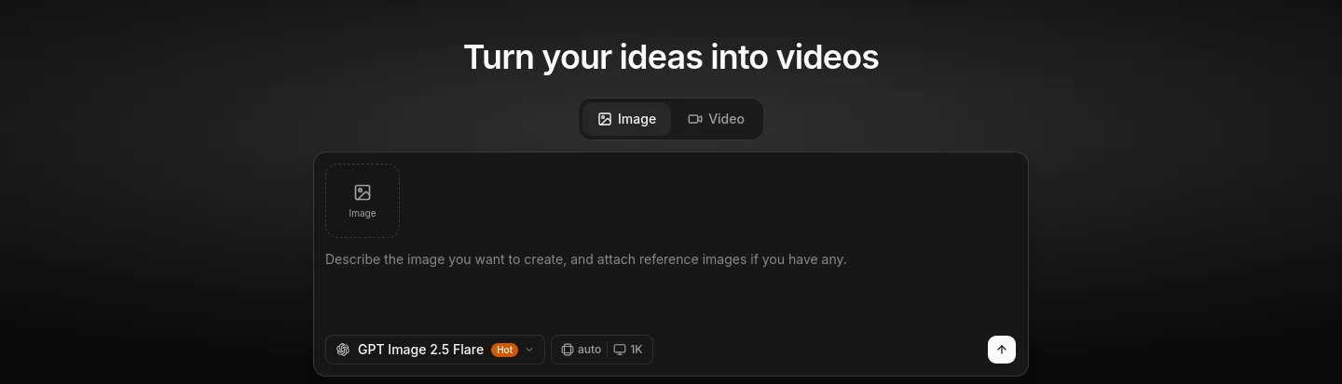This screenshot has width=1342, height=384.
Task: Click the image upload placeholder icon
Action: click(363, 192)
